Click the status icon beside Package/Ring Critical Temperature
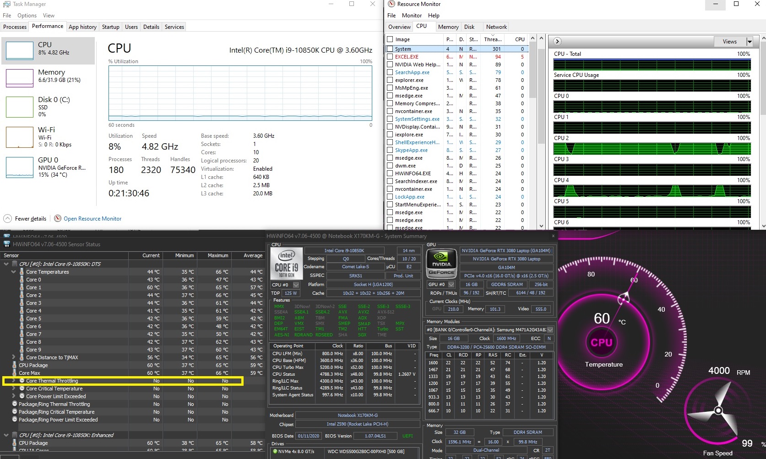The width and height of the screenshot is (766, 459). (15, 412)
